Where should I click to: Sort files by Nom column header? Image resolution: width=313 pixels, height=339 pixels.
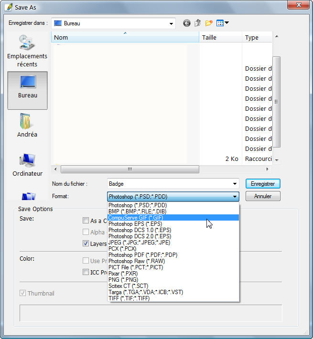[x=125, y=37]
